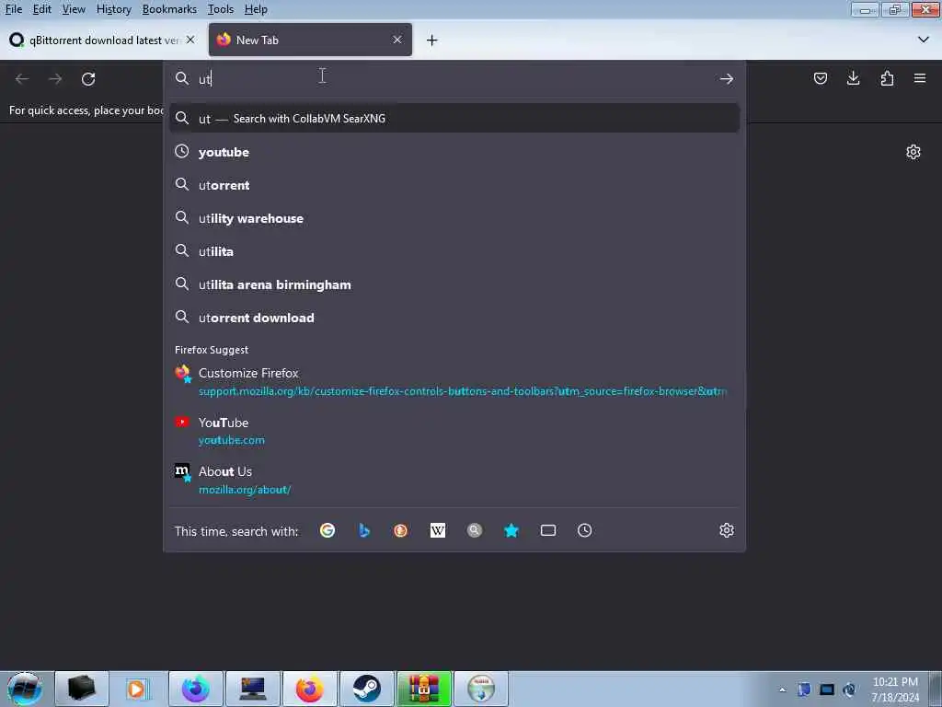Click the address bar input field

454,79
